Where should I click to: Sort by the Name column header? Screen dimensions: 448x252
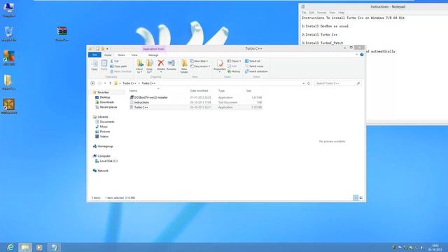point(133,90)
